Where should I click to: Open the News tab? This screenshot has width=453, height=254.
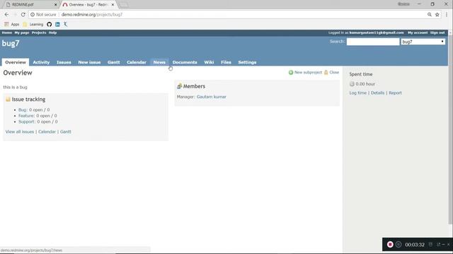(x=159, y=62)
